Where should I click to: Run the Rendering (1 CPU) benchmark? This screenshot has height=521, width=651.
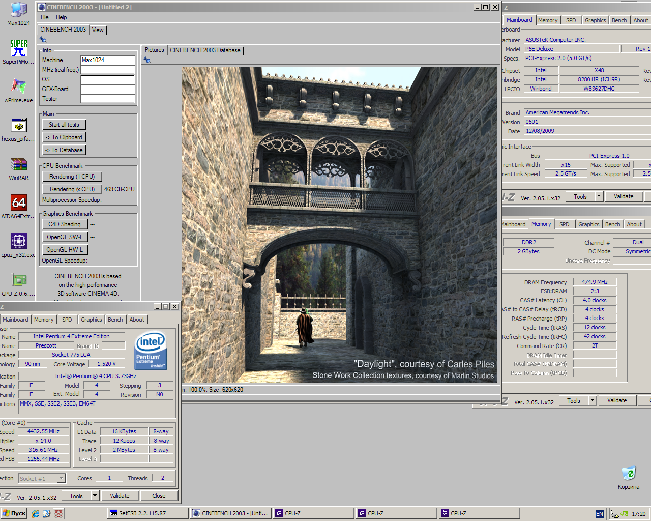tap(72, 177)
